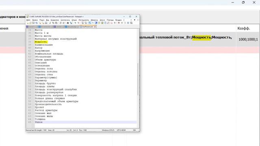Toggle synchronized horizontal scrolling icon
Image resolution: width=260 pixels, height=146 pixels.
pos(86,23)
